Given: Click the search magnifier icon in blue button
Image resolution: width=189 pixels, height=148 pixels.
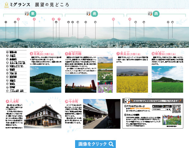Looking at the screenshot, I should click(111, 144).
